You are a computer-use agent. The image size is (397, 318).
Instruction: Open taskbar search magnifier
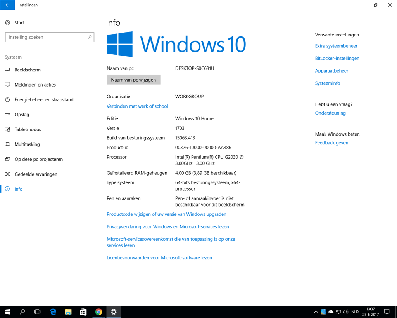pyautogui.click(x=22, y=312)
